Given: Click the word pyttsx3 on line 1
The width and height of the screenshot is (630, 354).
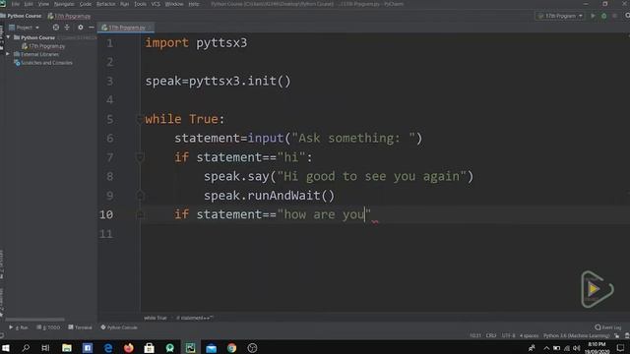Looking at the screenshot, I should [x=221, y=43].
